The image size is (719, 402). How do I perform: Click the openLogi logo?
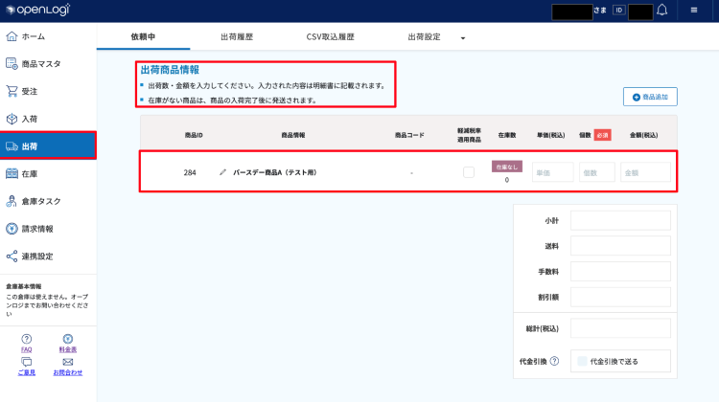(38, 10)
